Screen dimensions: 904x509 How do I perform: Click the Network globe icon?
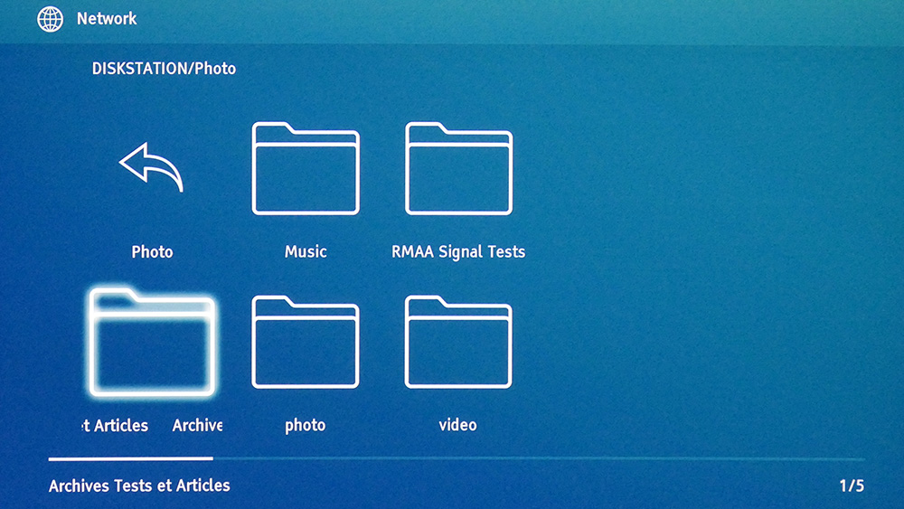(50, 19)
